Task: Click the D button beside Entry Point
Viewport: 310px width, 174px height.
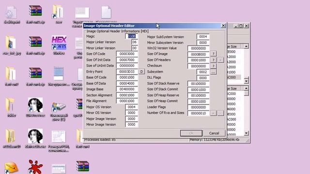Action: tap(141, 72)
